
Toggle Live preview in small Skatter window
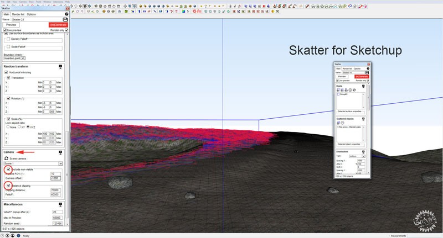(337, 81)
